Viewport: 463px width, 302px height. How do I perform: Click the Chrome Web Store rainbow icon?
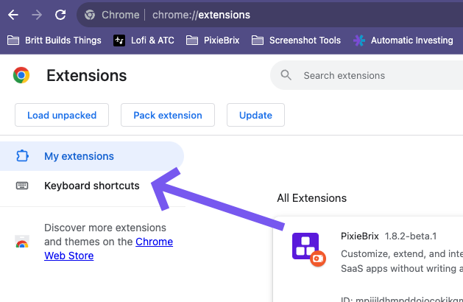coord(22,242)
